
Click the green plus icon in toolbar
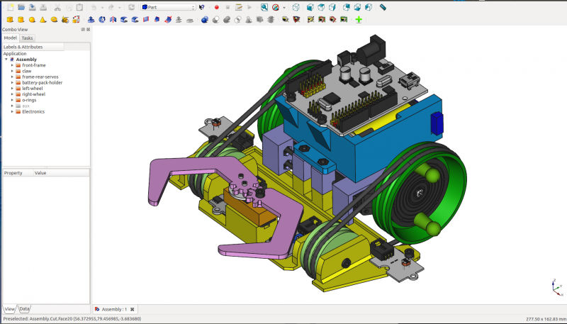click(359, 19)
